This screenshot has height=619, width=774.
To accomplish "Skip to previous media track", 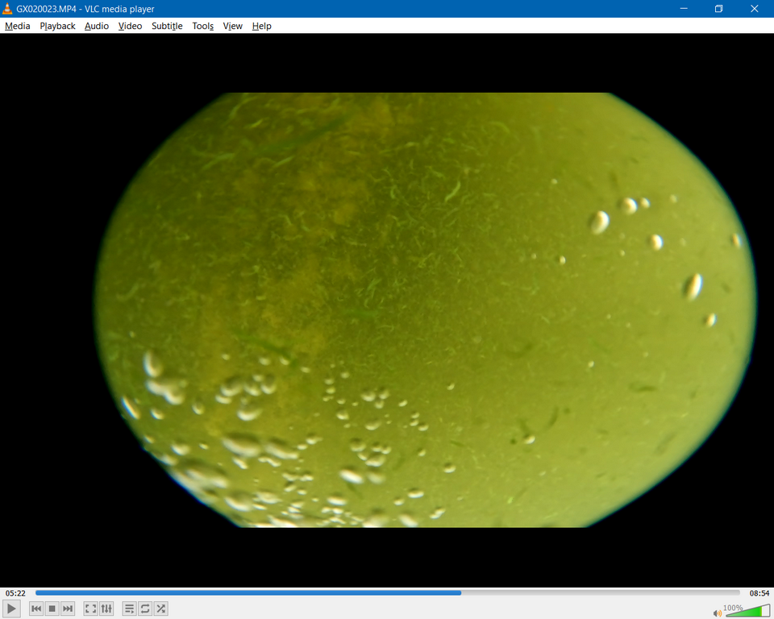I will [36, 609].
